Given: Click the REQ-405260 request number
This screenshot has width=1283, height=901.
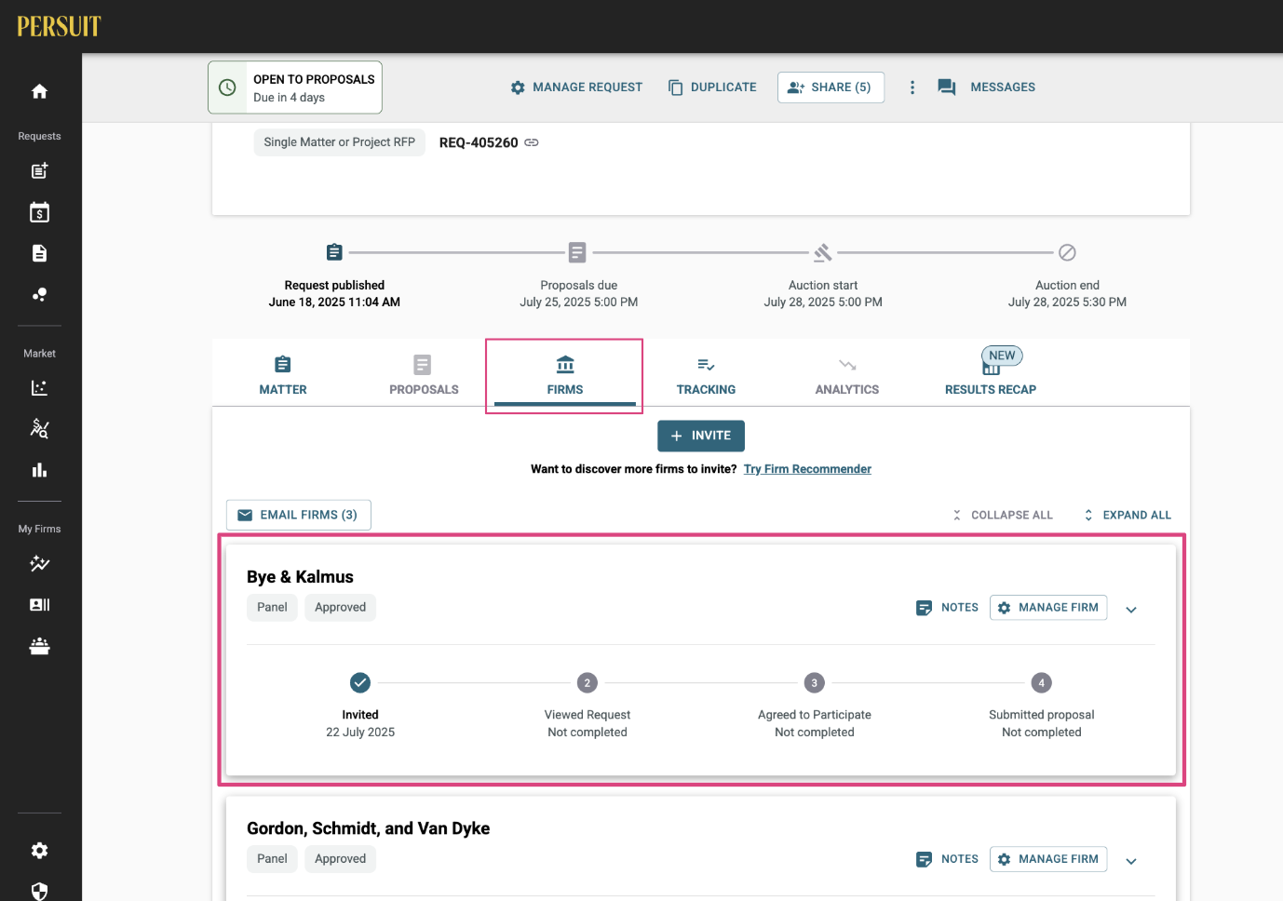Looking at the screenshot, I should 479,142.
